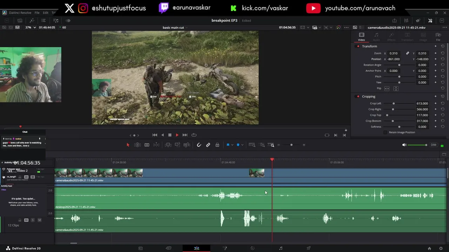Image resolution: width=449 pixels, height=252 pixels.
Task: Open Project Settings gear icon
Action: [x=441, y=248]
